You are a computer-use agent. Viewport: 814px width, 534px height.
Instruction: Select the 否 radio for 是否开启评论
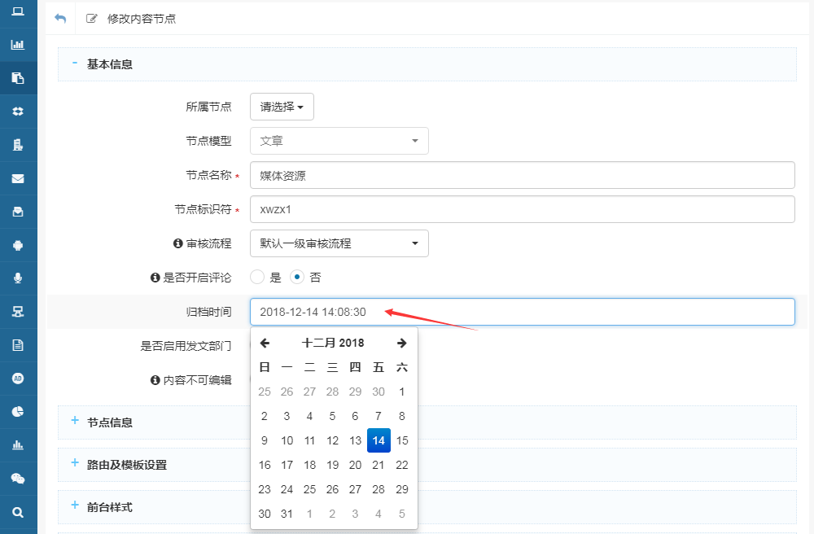point(298,277)
